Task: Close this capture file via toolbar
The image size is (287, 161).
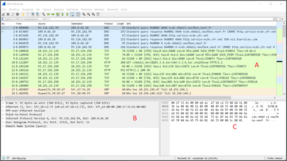Action: [x=33, y=14]
